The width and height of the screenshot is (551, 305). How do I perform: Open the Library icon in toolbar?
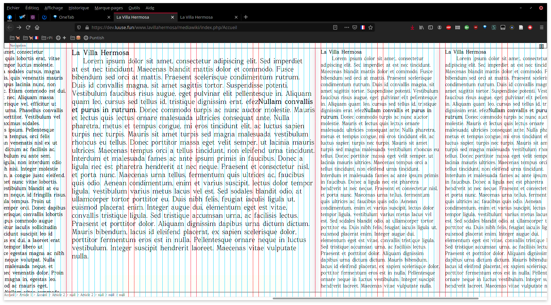pos(421,27)
